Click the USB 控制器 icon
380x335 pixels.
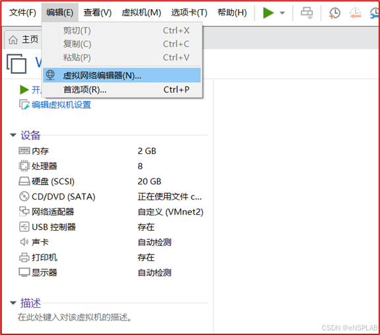click(x=24, y=227)
